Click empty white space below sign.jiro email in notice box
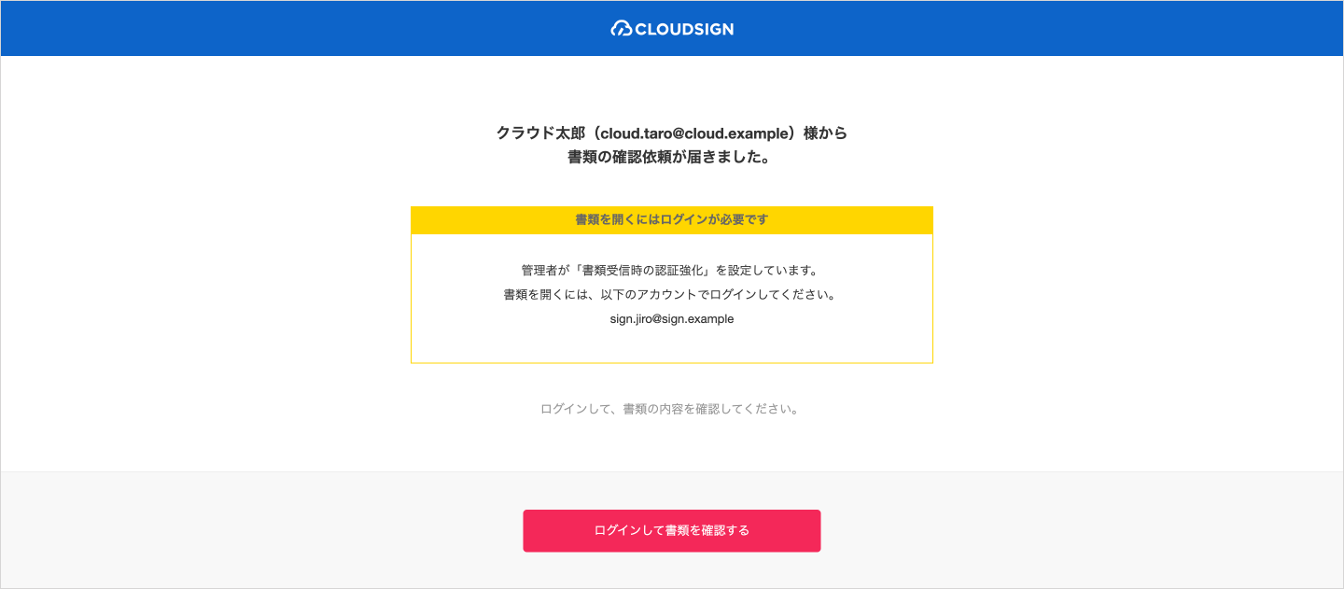 pyautogui.click(x=671, y=345)
